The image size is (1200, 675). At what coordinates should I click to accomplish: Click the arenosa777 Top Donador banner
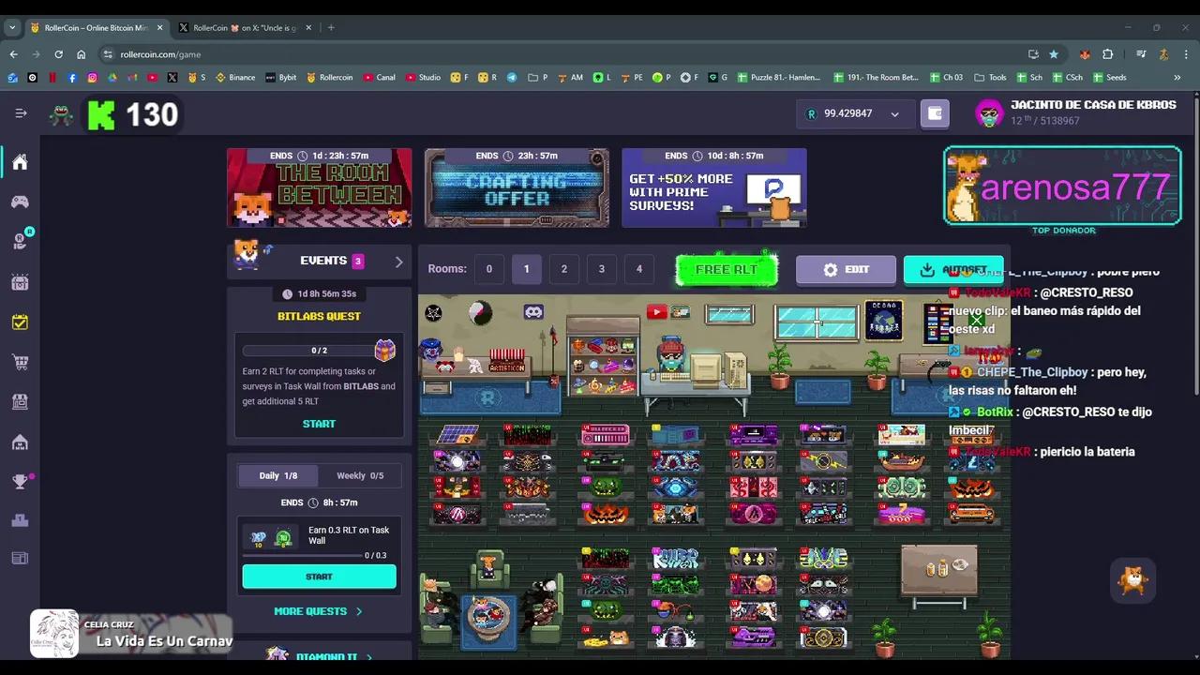click(x=1062, y=187)
